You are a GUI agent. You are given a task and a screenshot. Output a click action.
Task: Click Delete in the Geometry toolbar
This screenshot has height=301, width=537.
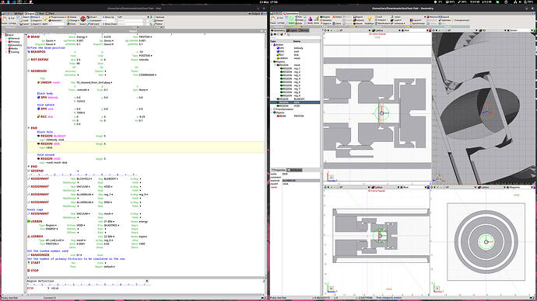337,17
